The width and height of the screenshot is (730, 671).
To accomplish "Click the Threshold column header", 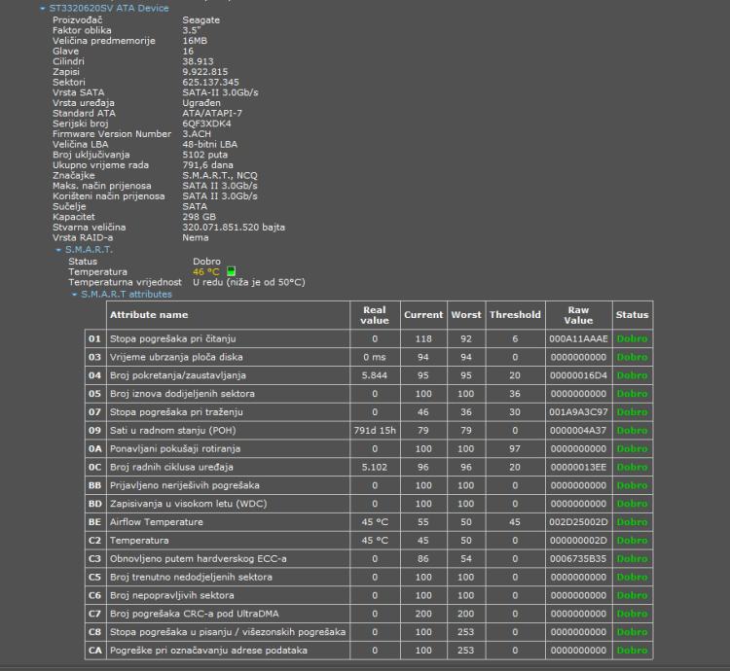I will tap(515, 315).
